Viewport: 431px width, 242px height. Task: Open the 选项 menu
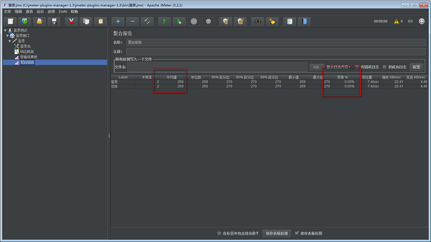(x=51, y=11)
